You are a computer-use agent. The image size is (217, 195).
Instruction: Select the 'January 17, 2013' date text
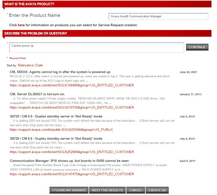(190, 94)
